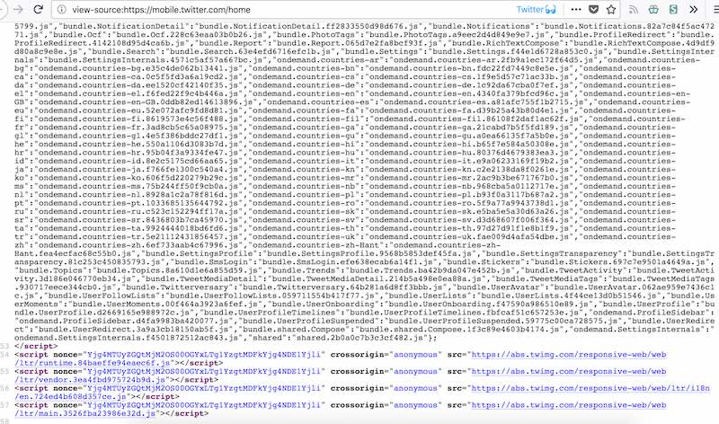The image size is (719, 424).
Task: Open the page actions three-dots menu
Action: click(x=576, y=9)
